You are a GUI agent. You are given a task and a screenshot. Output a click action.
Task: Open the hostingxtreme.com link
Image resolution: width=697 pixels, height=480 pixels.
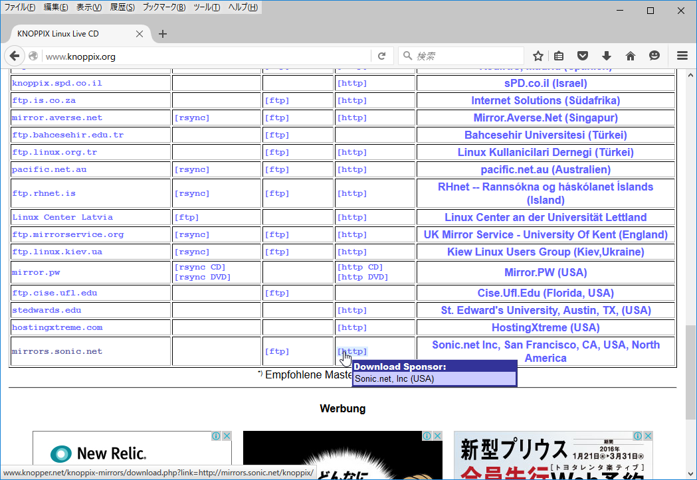pyautogui.click(x=57, y=328)
